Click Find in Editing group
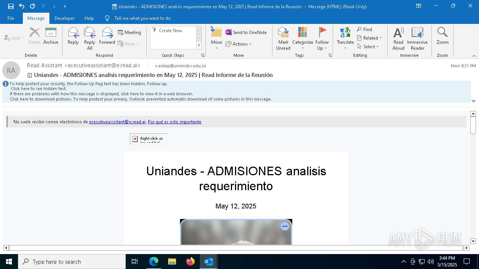Screen dimensions: 479x269 tap(364, 29)
